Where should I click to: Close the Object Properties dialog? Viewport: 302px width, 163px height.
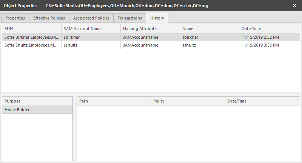(x=294, y=6)
